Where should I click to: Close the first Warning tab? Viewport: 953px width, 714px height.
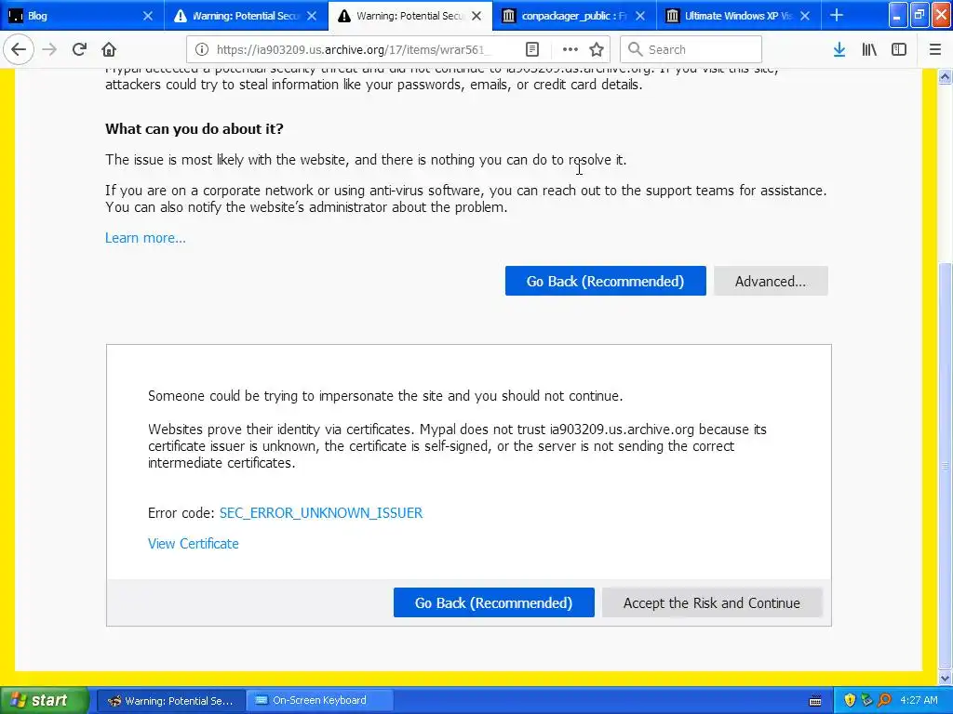point(312,16)
